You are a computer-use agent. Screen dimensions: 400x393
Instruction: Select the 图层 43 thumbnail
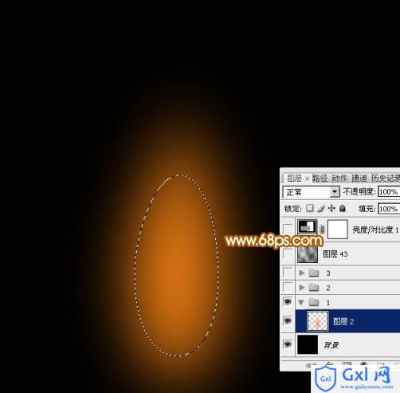[x=308, y=254]
